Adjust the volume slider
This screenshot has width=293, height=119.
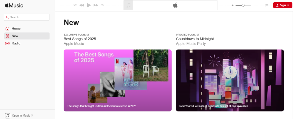click(243, 5)
